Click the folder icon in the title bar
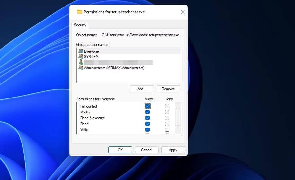 click(79, 12)
